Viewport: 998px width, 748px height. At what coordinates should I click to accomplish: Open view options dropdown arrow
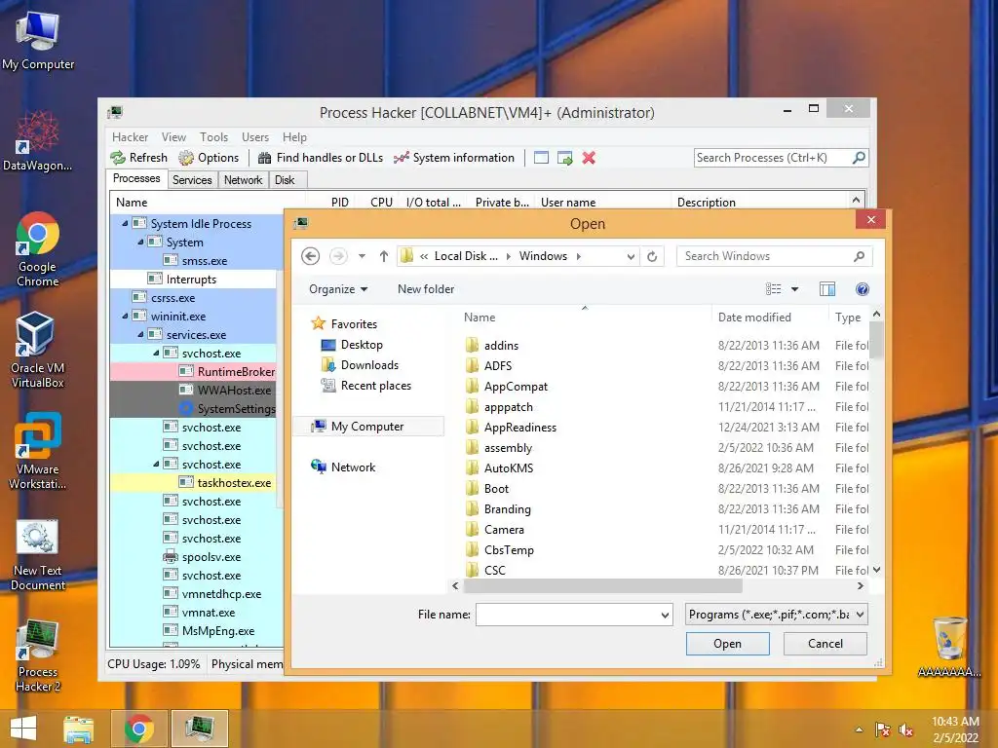coord(794,289)
